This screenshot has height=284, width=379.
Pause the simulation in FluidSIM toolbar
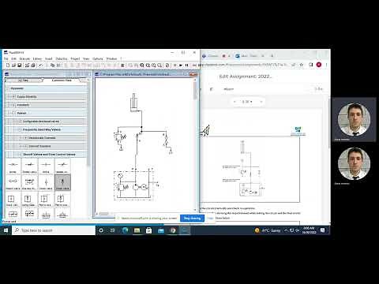(186, 65)
